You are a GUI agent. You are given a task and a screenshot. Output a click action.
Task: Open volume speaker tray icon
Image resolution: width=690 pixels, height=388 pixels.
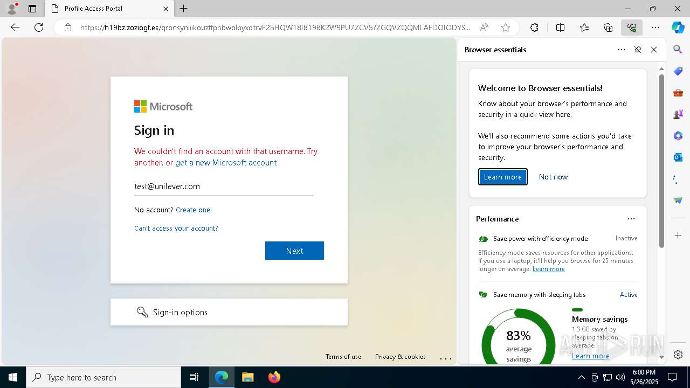click(620, 377)
